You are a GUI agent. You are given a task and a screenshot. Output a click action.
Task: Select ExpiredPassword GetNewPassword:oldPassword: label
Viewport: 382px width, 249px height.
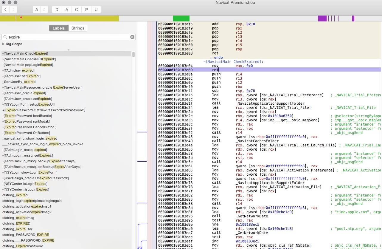(44, 110)
